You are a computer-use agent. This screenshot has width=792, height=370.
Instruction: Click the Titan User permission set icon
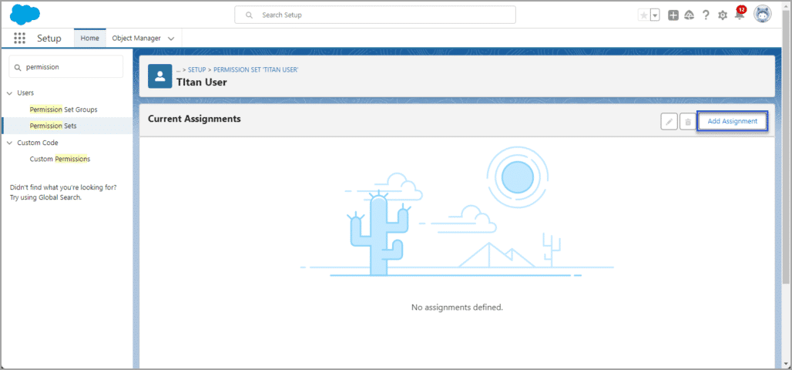160,76
